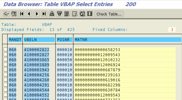Go to next page arrow
The height and width of the screenshot is (100, 182).
[37, 14]
